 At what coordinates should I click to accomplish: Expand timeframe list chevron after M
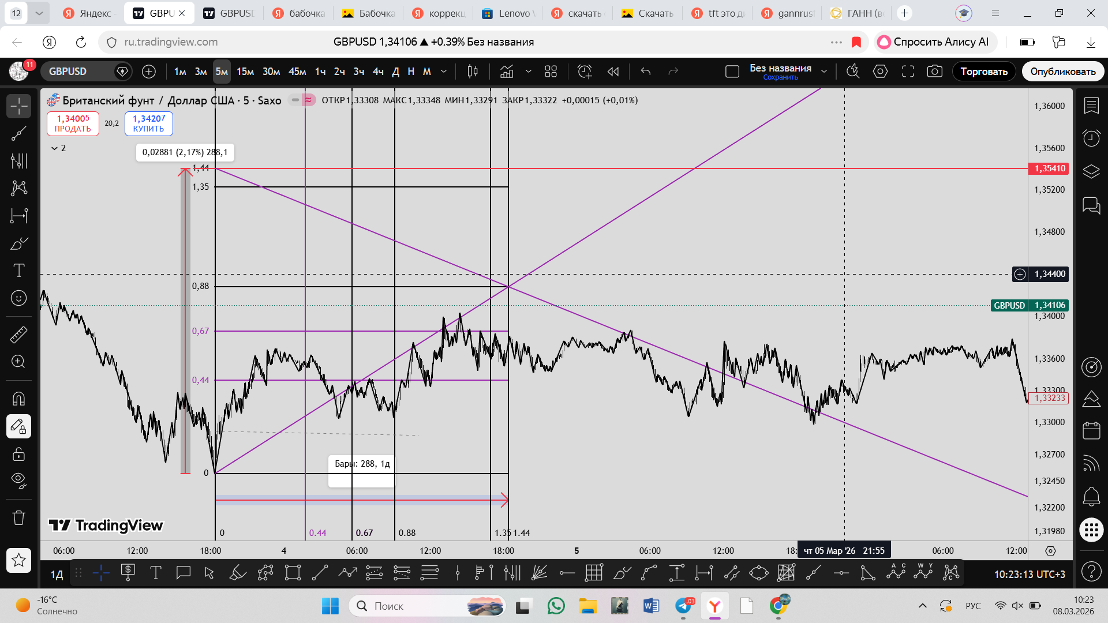pyautogui.click(x=444, y=72)
